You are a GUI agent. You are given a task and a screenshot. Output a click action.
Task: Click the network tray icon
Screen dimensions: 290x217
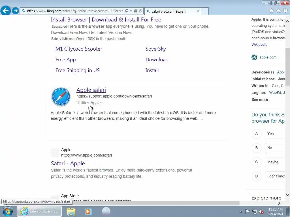(x=255, y=212)
